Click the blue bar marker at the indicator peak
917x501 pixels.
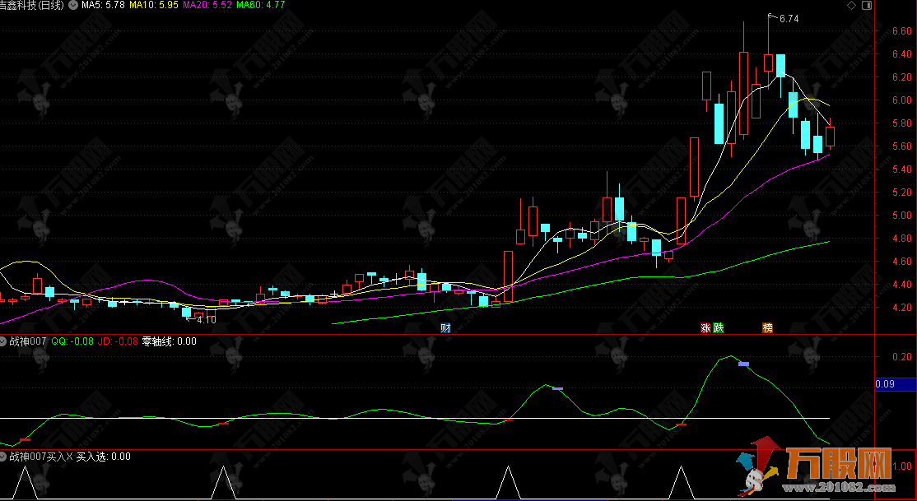[743, 364]
